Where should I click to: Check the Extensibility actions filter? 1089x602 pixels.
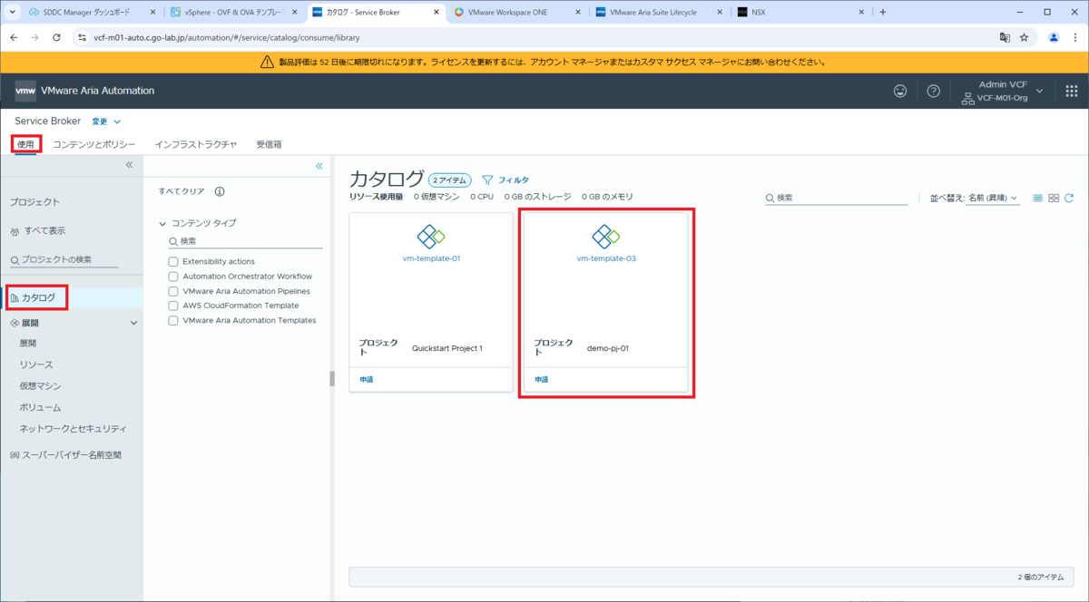pos(173,261)
